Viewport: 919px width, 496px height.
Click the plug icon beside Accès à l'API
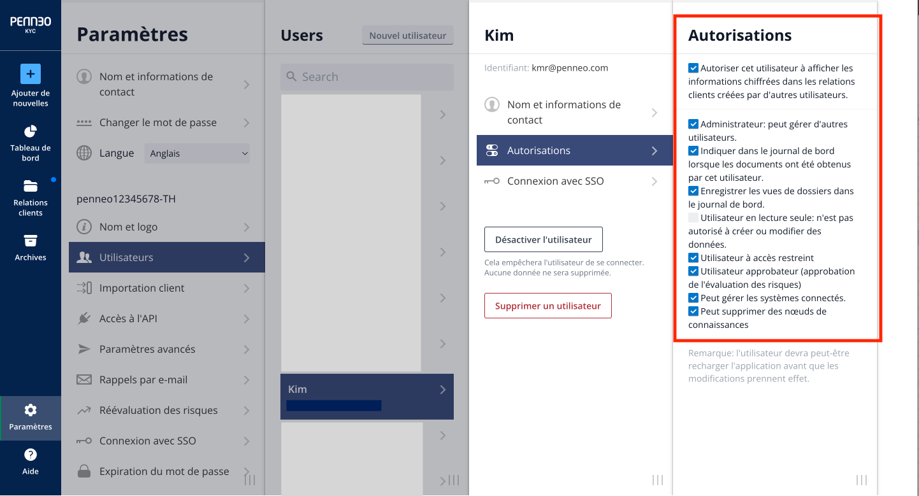[x=84, y=318]
